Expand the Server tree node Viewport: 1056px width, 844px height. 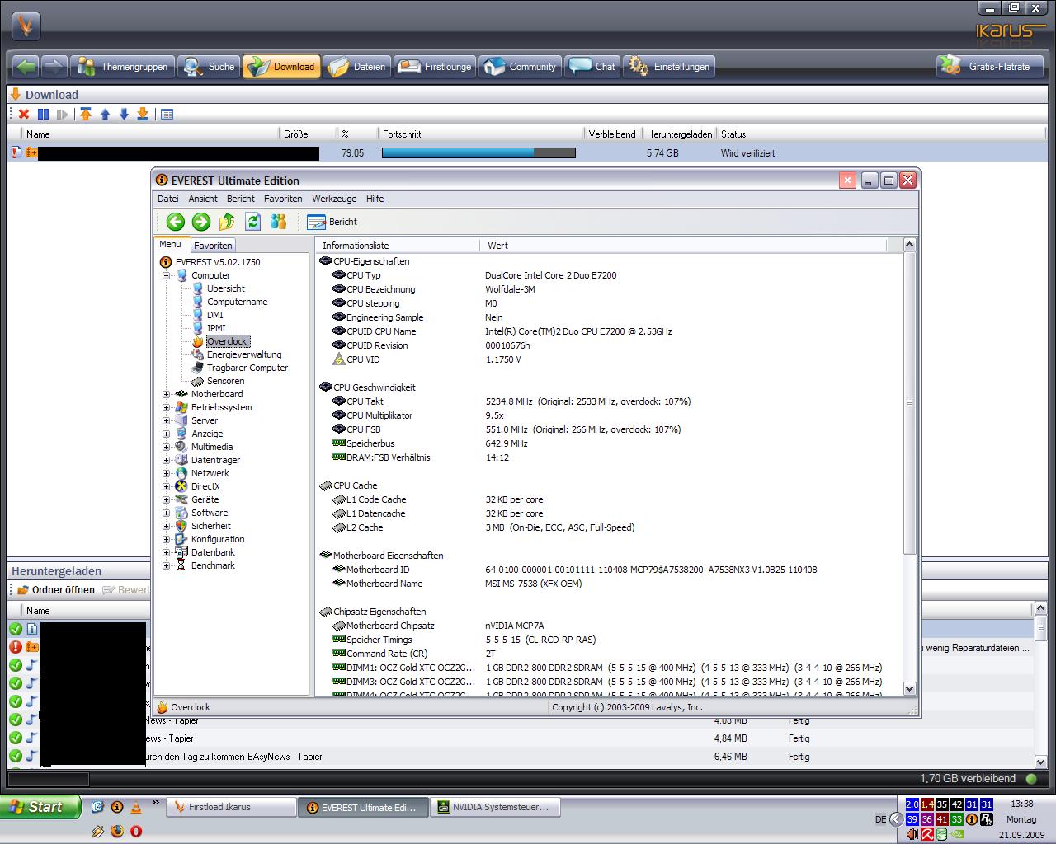point(166,420)
